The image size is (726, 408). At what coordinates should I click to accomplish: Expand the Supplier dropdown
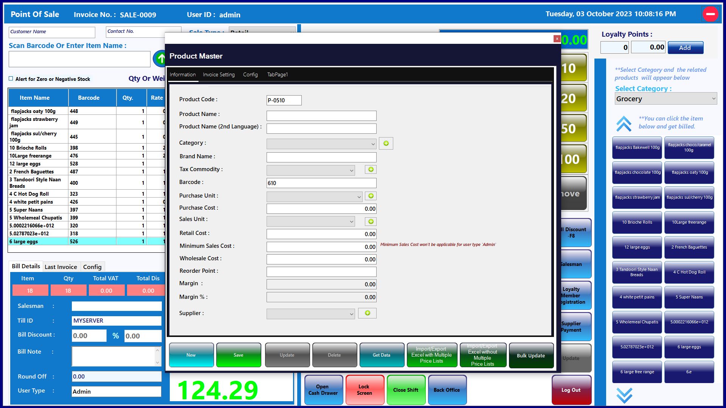click(x=310, y=314)
